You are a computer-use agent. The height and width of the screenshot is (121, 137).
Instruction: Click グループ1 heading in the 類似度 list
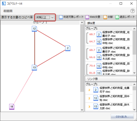(x=92, y=28)
